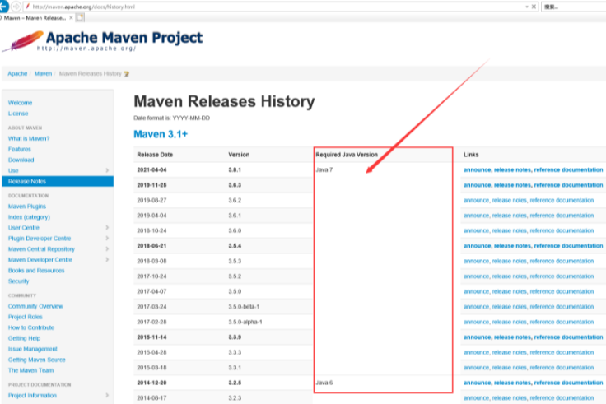
Task: Open The Maven Team sidebar link
Action: (31, 370)
